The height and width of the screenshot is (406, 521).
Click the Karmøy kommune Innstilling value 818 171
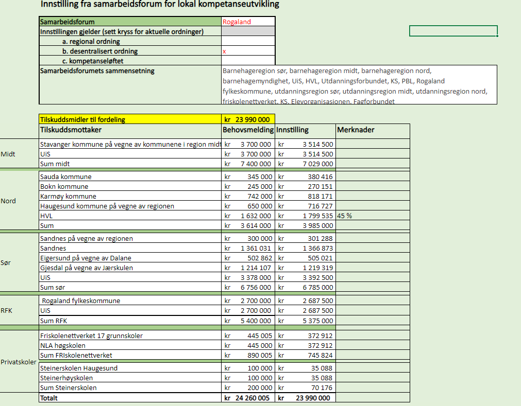pyautogui.click(x=305, y=196)
